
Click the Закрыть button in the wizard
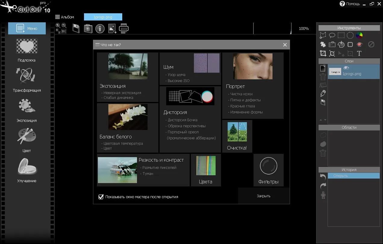pos(264,196)
